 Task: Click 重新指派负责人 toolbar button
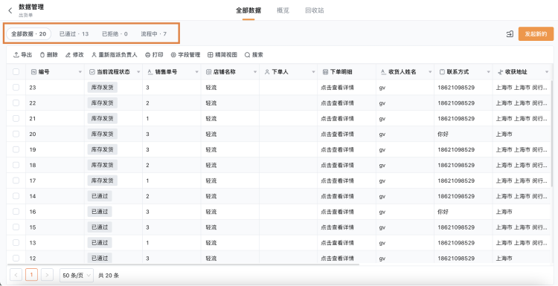[115, 55]
